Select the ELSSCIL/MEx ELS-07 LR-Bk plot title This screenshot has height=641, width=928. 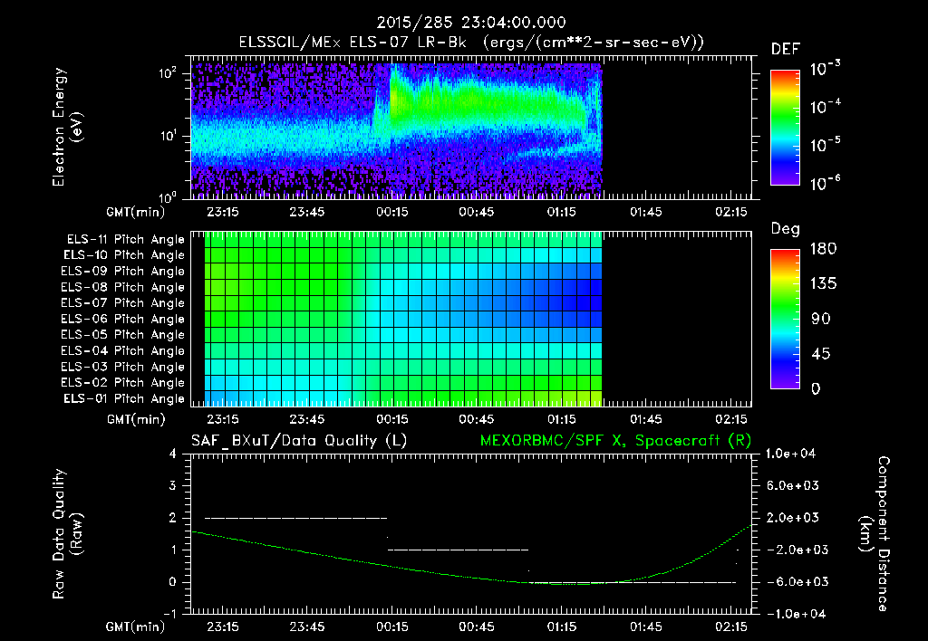(x=471, y=43)
